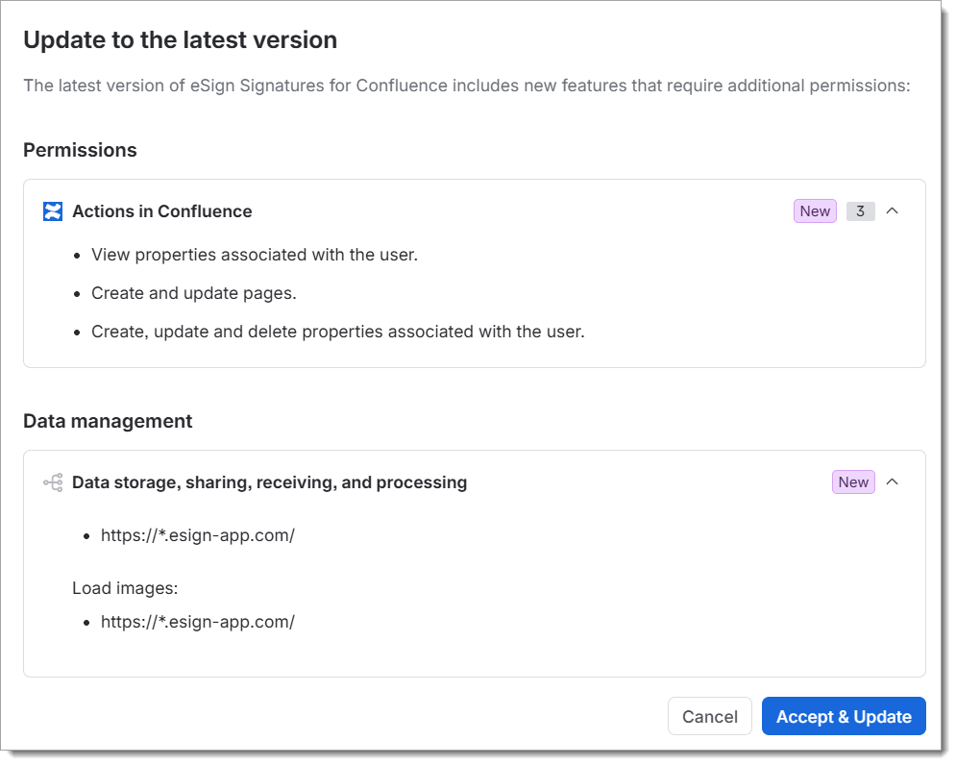956x765 pixels.
Task: Click the New badge beside Actions in Confluence
Action: [x=815, y=211]
